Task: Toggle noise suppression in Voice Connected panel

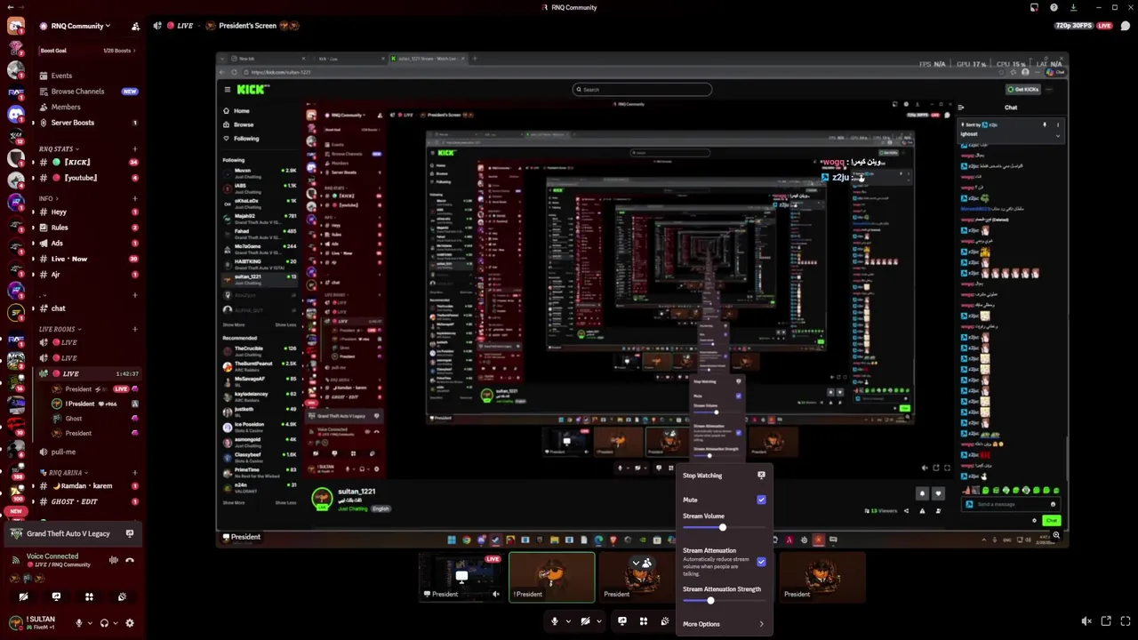Action: click(x=113, y=560)
